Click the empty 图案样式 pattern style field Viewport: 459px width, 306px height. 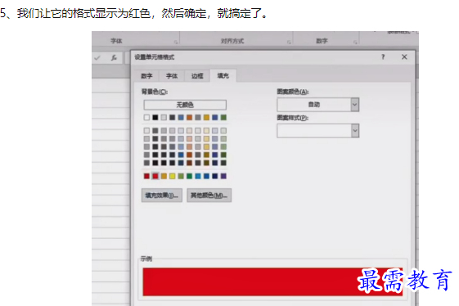(314, 131)
